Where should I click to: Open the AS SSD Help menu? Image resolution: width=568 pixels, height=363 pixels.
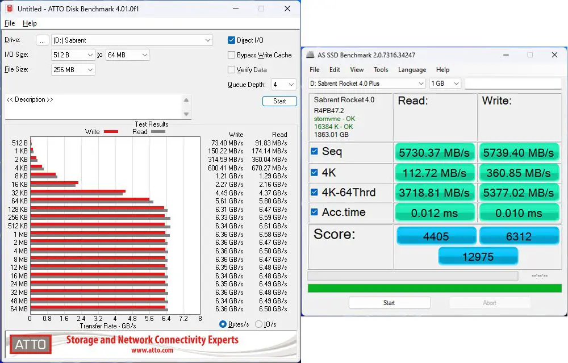442,69
